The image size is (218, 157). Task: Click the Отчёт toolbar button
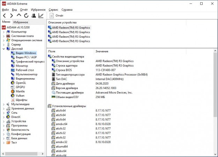56,16
